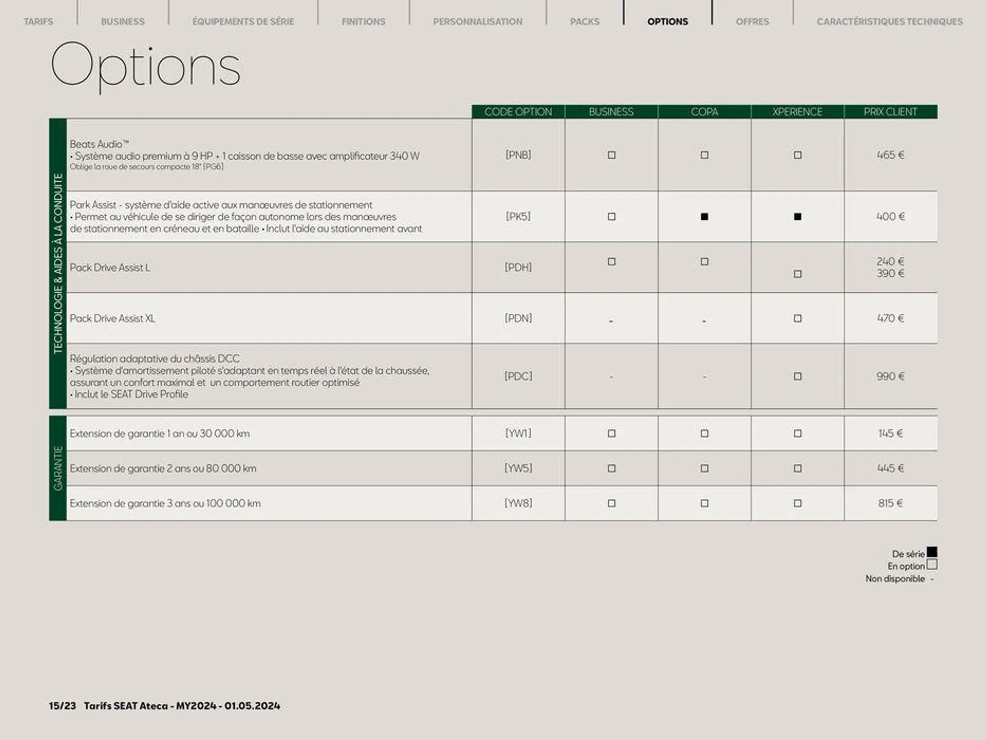The image size is (986, 740).
Task: Tick Pack Drive Assist L under Business
Action: (611, 262)
